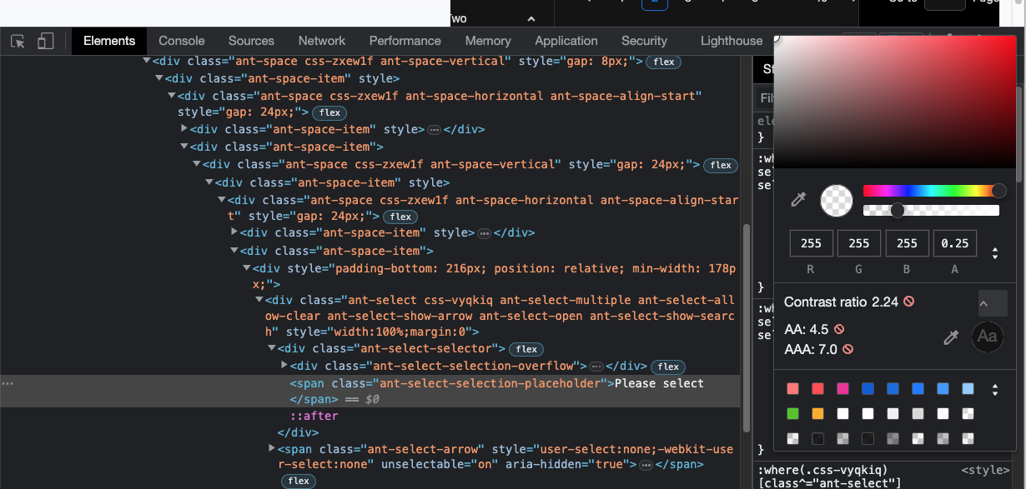This screenshot has width=1026, height=489.
Task: Click the ellipsis on the highlighted placeholder row
Action: (x=8, y=382)
